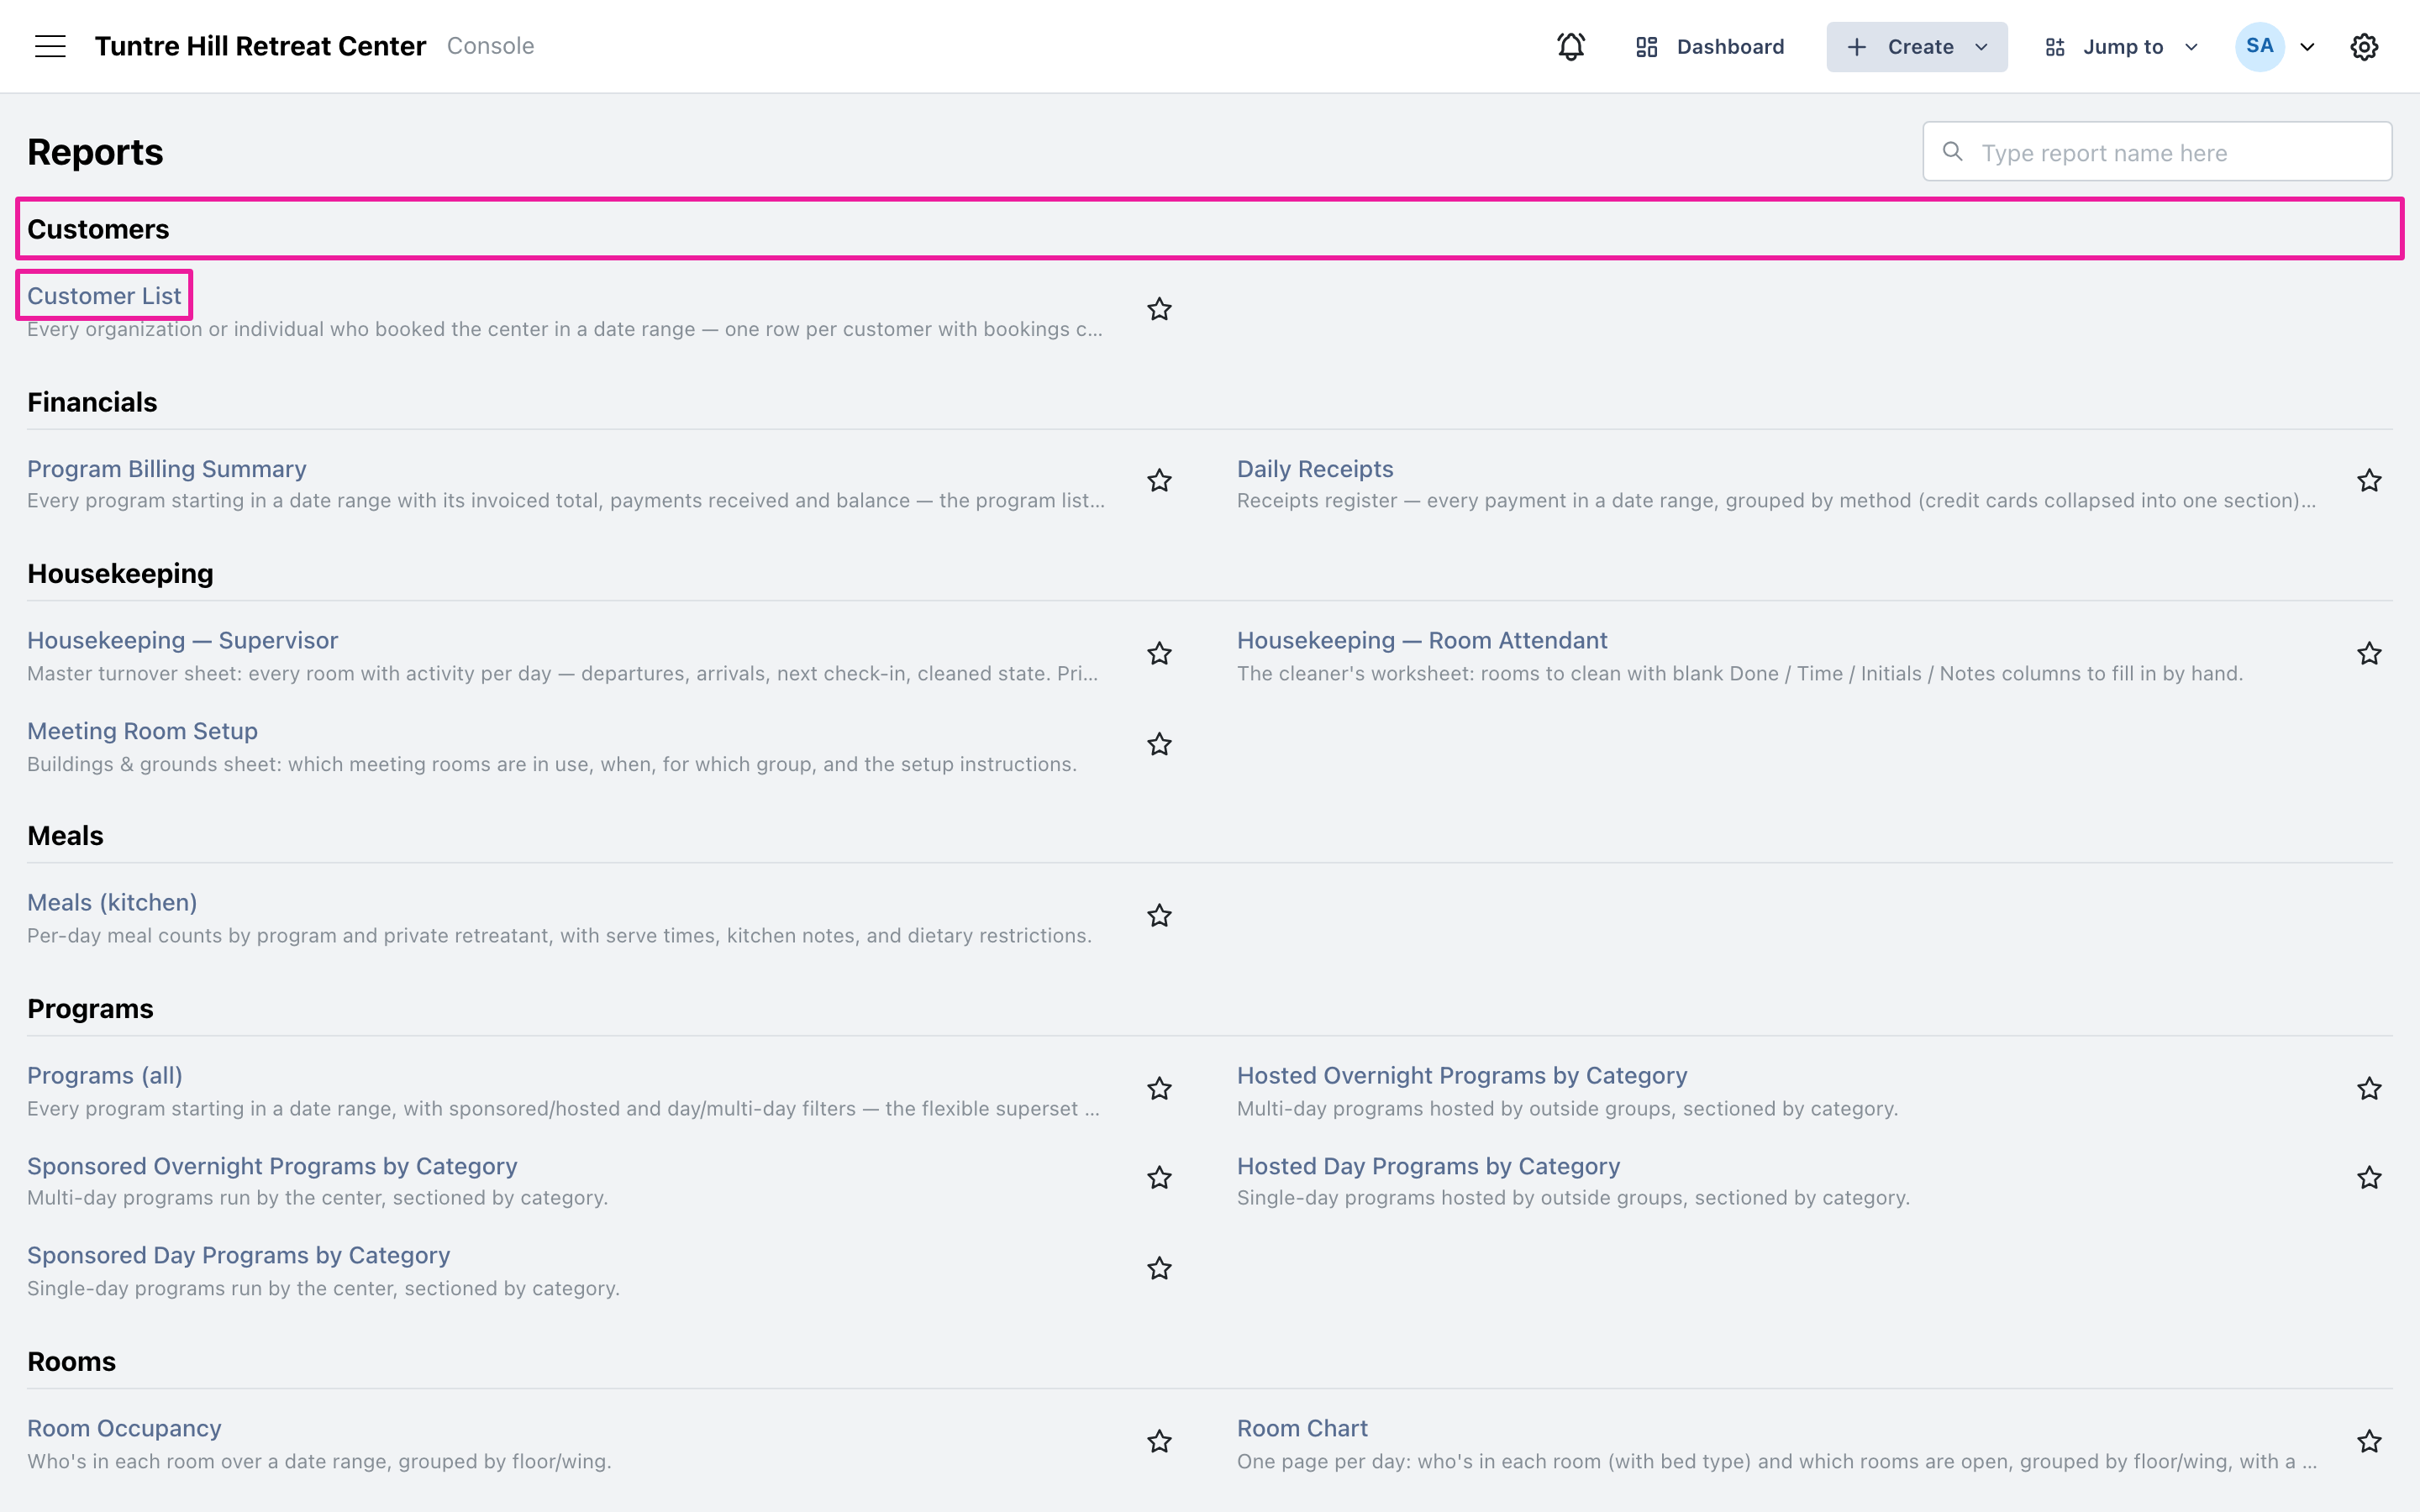The image size is (2420, 1512).
Task: Open the hamburger navigation menu
Action: pyautogui.click(x=50, y=46)
